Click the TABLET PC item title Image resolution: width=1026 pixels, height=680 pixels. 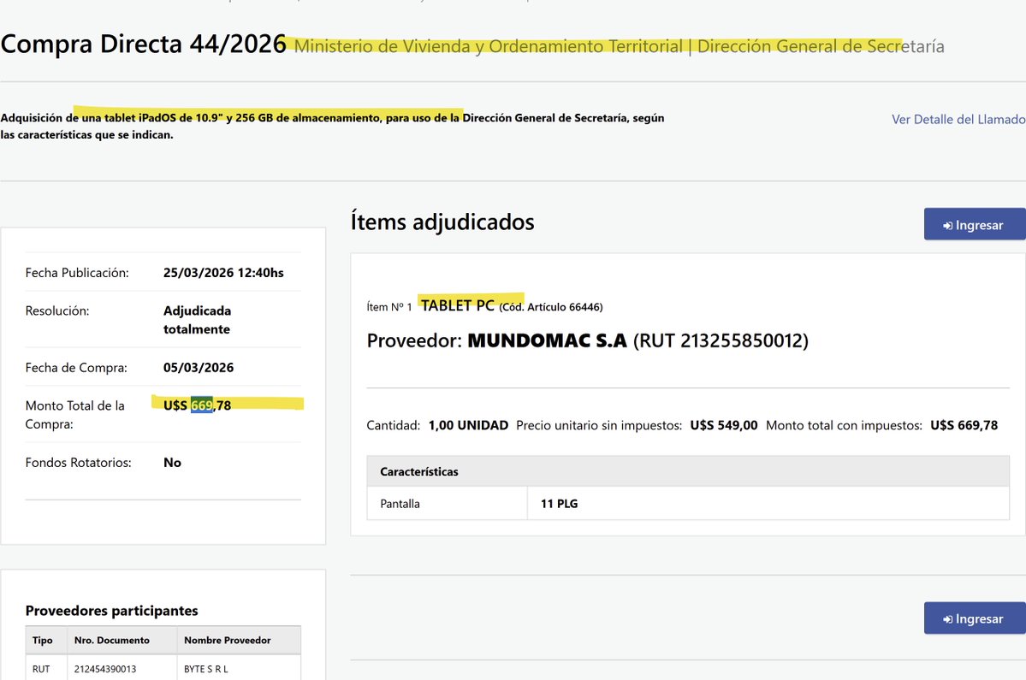[458, 305]
